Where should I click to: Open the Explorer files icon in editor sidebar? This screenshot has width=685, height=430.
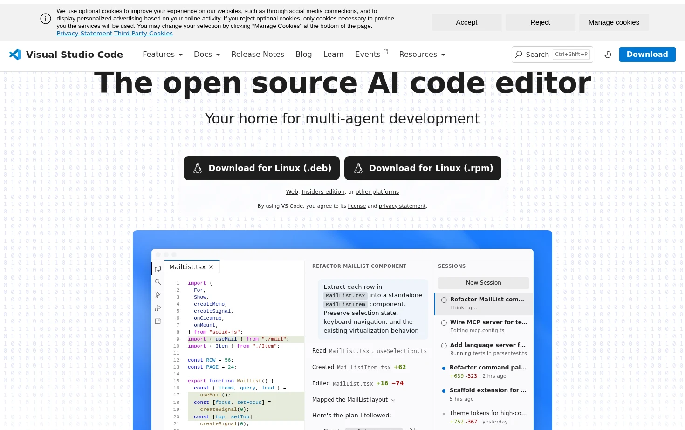coord(158,269)
